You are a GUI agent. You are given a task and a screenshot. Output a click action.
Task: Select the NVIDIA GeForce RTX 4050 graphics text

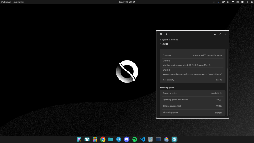[x=192, y=74]
